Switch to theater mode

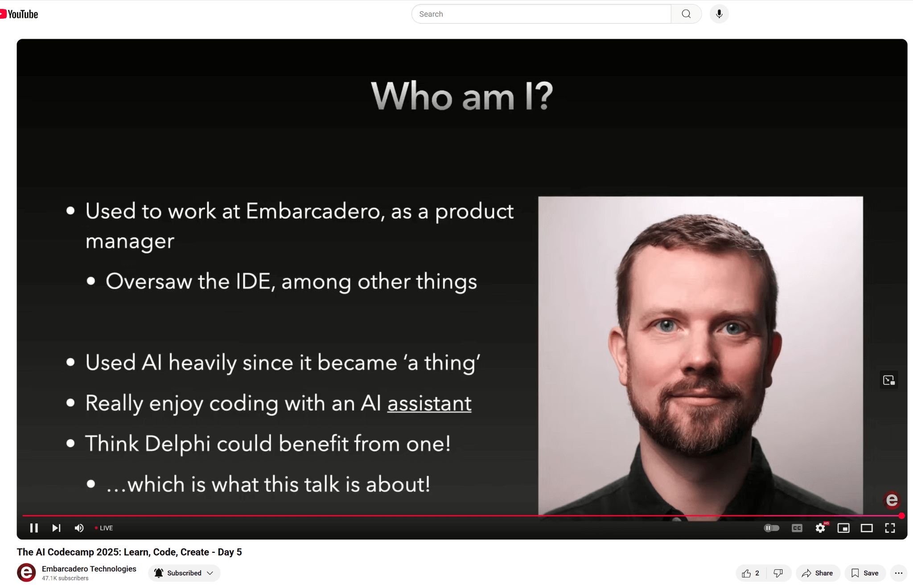click(x=867, y=528)
